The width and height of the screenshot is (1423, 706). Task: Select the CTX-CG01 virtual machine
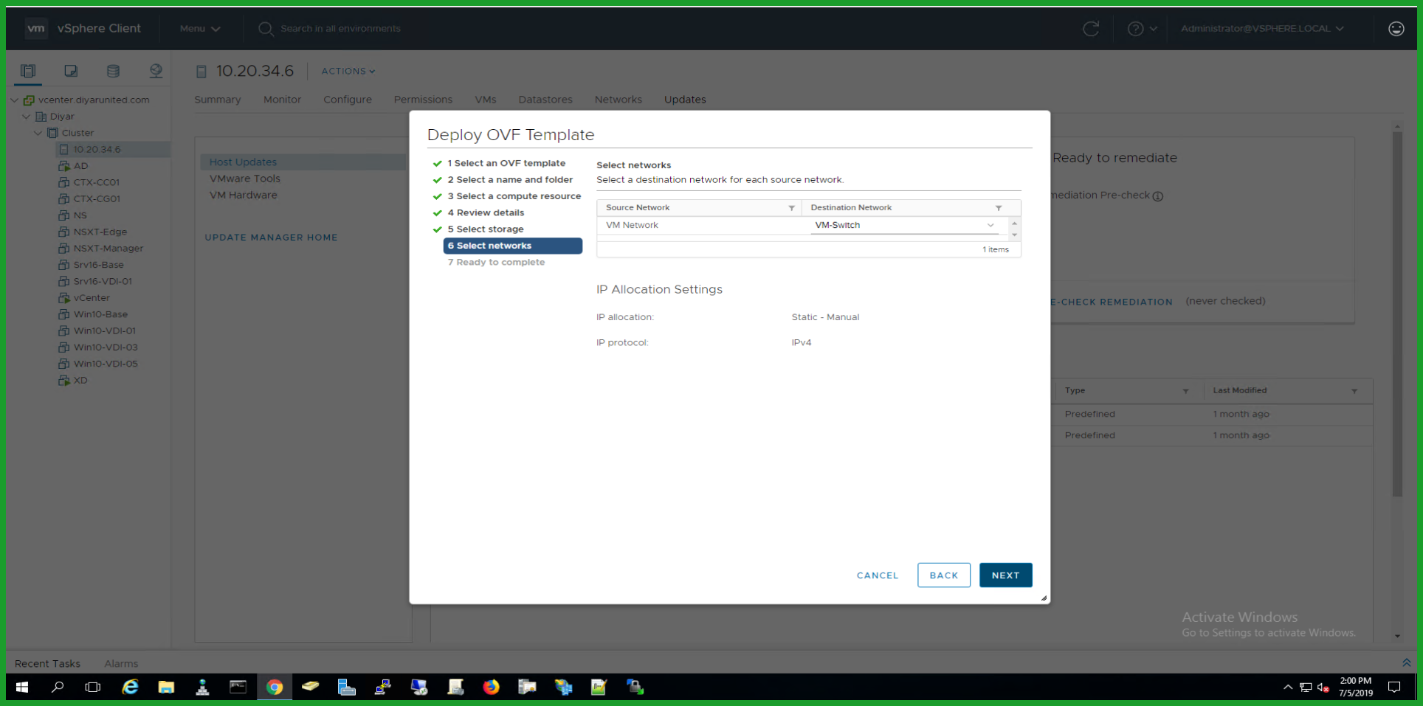(97, 198)
